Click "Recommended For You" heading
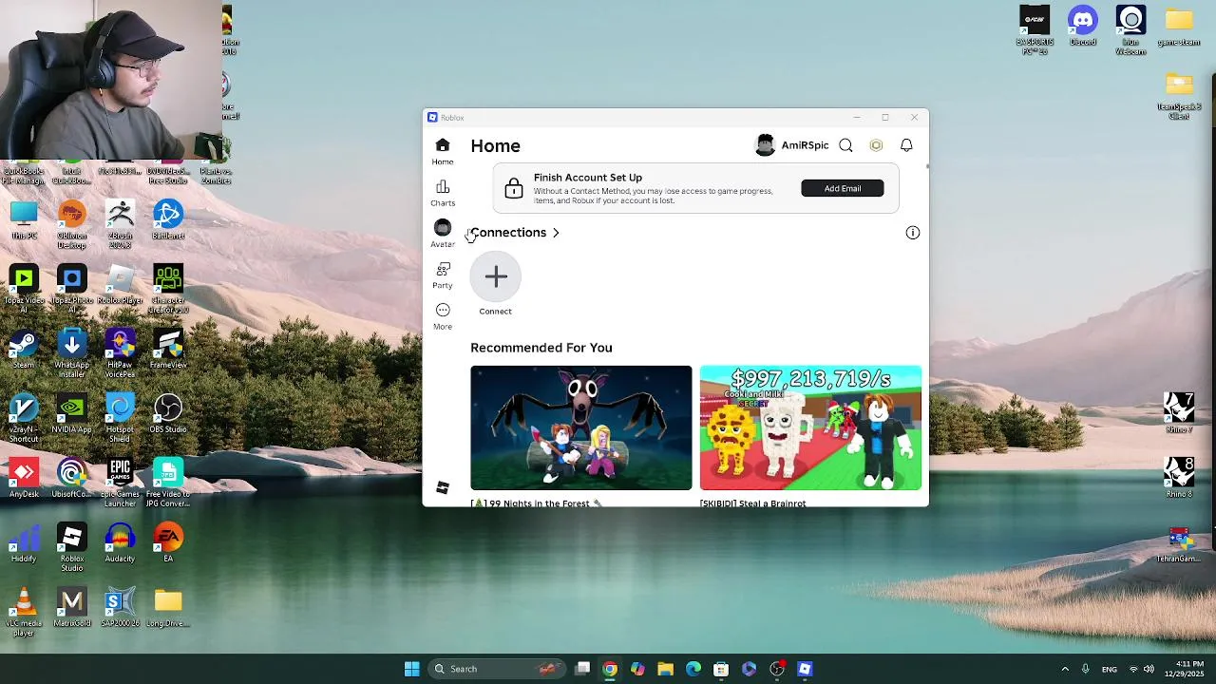 [x=541, y=348]
